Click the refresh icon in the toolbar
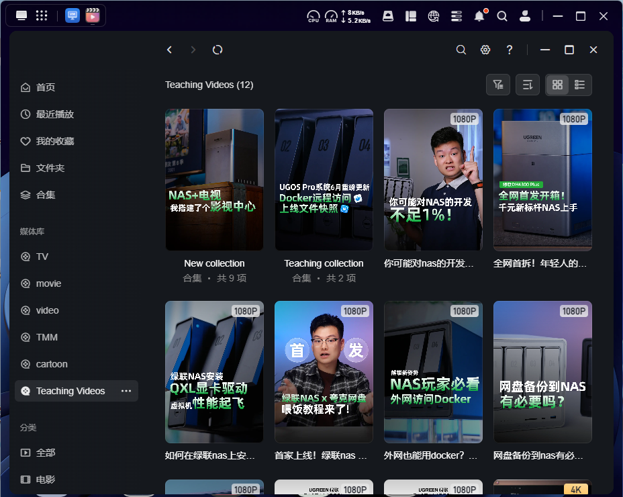623x497 pixels. coord(217,50)
